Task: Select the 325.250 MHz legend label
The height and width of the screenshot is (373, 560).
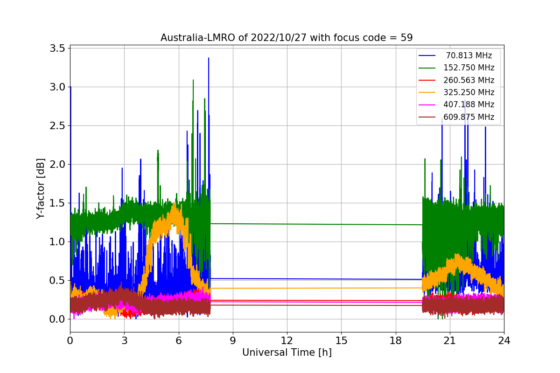Action: coord(469,92)
